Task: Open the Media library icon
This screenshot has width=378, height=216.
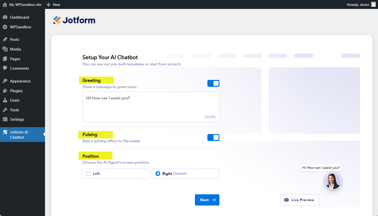Action: (6, 49)
